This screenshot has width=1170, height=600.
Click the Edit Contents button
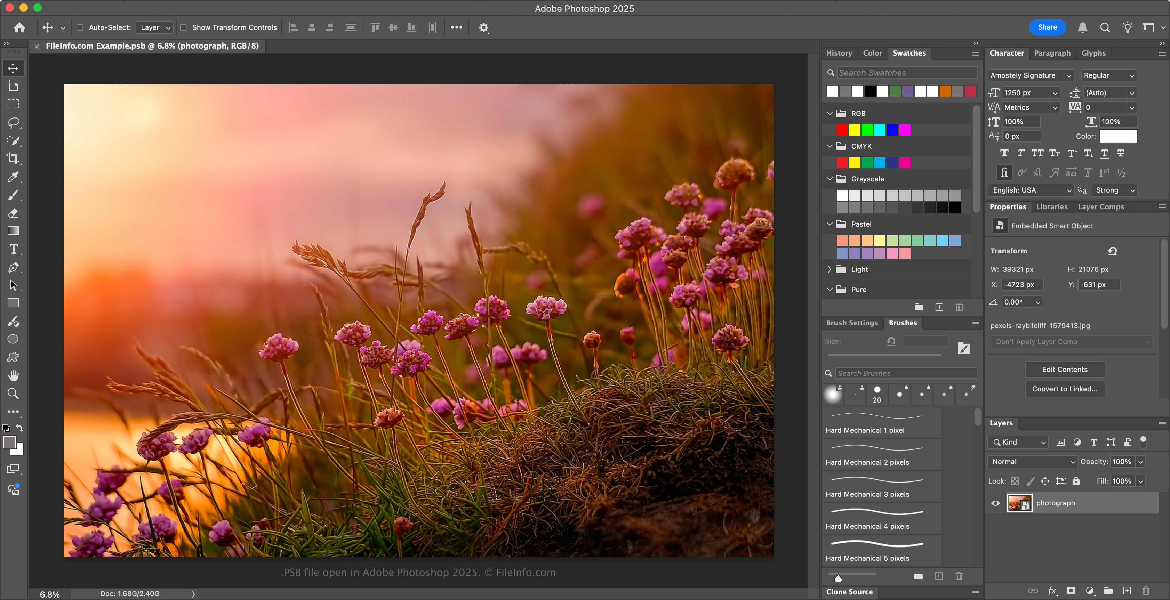[1065, 370]
